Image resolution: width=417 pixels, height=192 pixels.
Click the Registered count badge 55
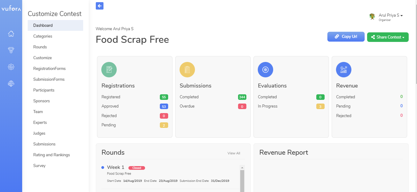click(164, 97)
